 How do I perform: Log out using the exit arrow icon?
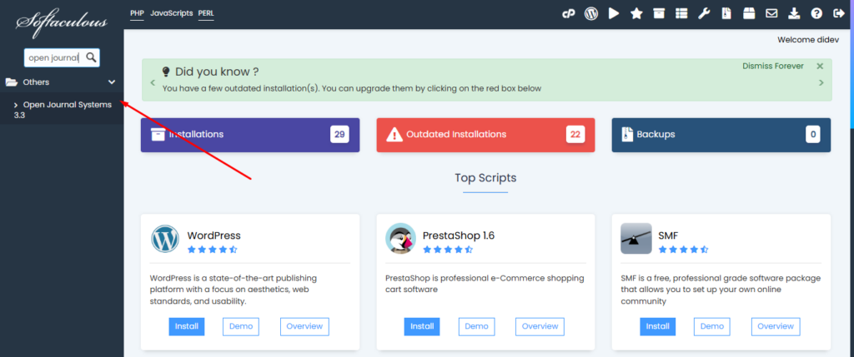tap(839, 13)
